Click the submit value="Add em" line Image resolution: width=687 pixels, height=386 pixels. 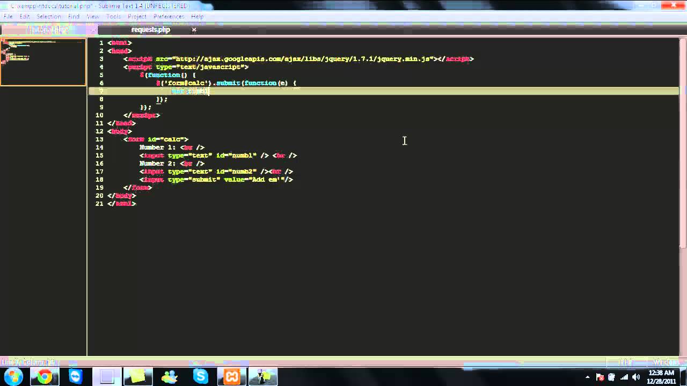point(216,180)
